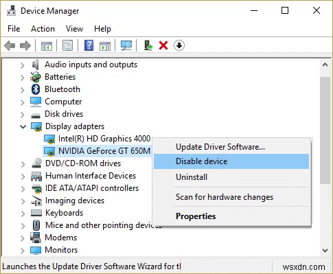Choose Disable device in context menu

click(x=231, y=161)
